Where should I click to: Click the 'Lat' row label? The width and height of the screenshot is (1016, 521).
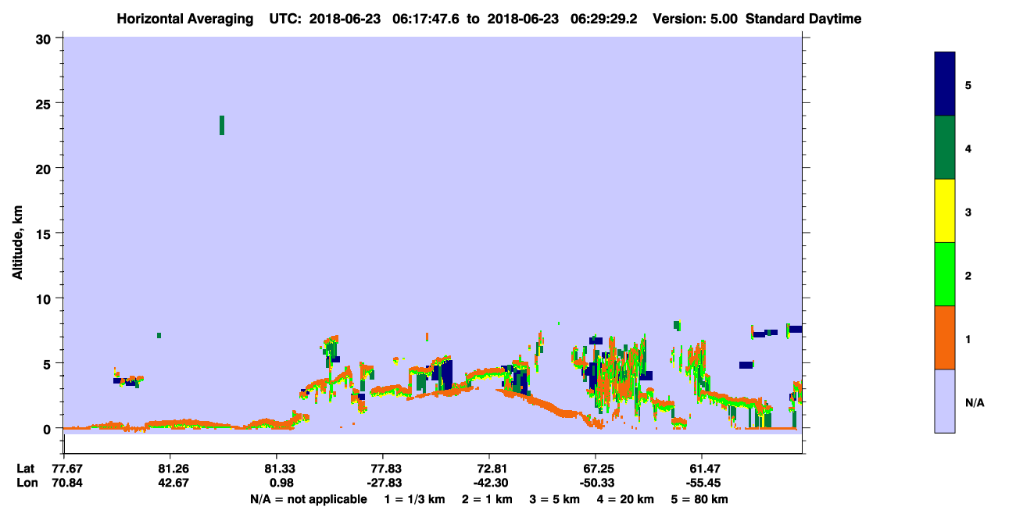coord(25,468)
